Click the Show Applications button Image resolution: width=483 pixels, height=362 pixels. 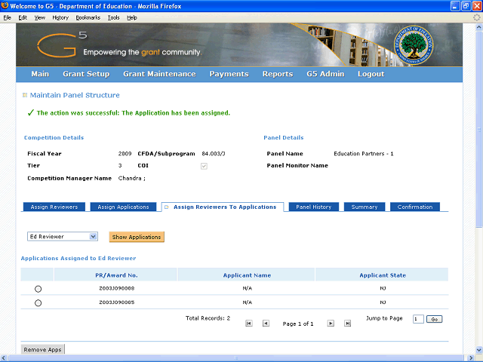(x=137, y=237)
